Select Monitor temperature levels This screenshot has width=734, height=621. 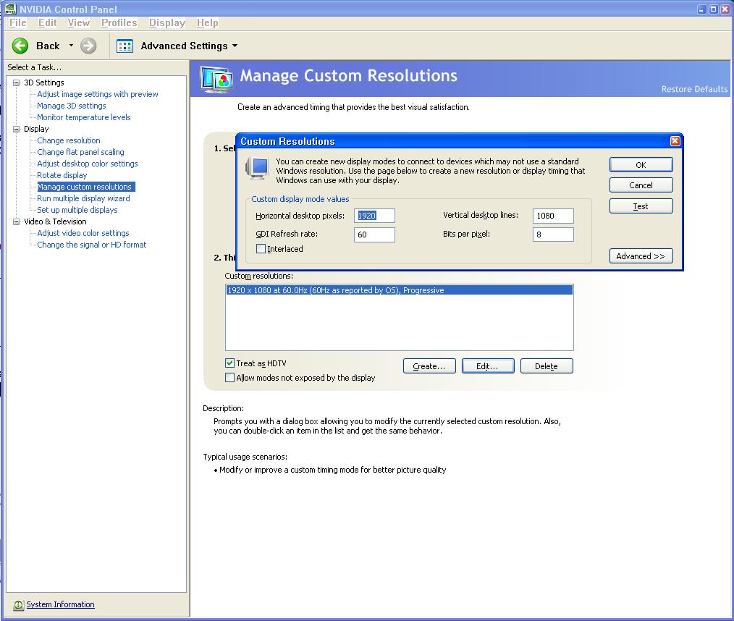[84, 117]
